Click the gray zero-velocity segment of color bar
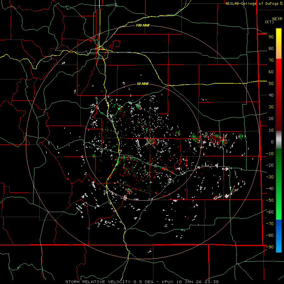Viewport: 284px width, 284px height. pyautogui.click(x=279, y=139)
